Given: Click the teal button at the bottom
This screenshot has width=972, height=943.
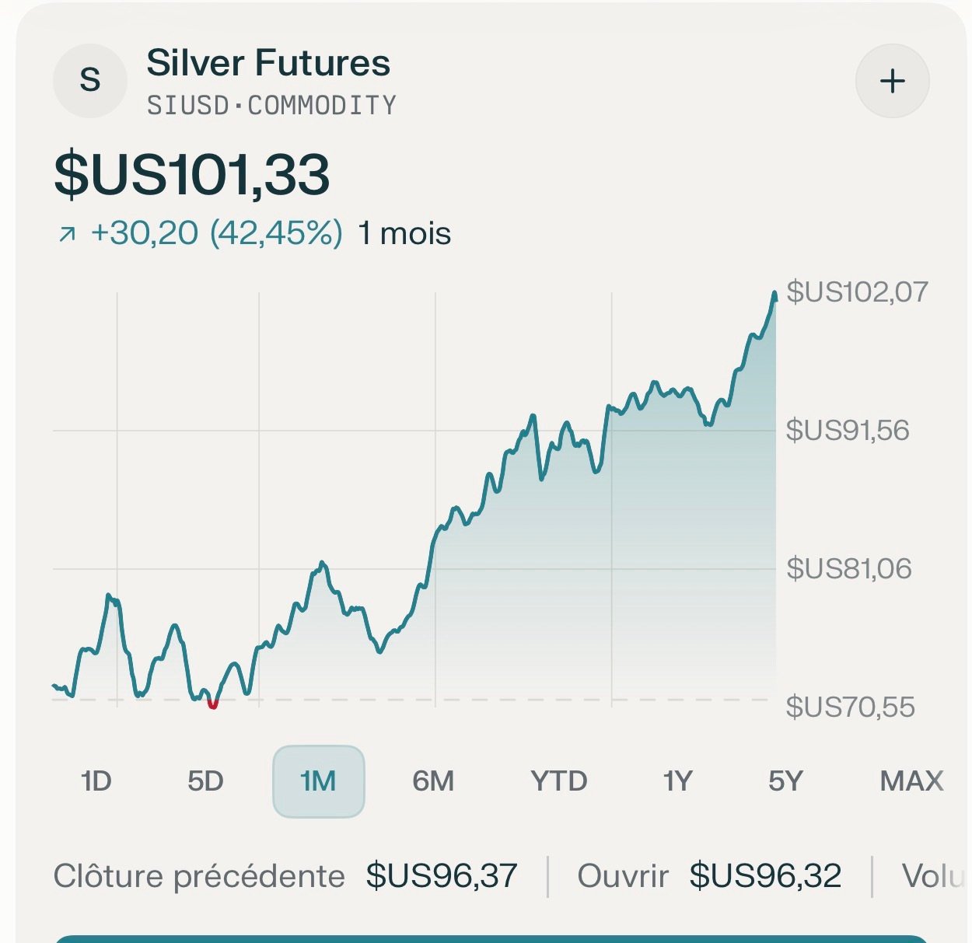Looking at the screenshot, I should [490, 938].
